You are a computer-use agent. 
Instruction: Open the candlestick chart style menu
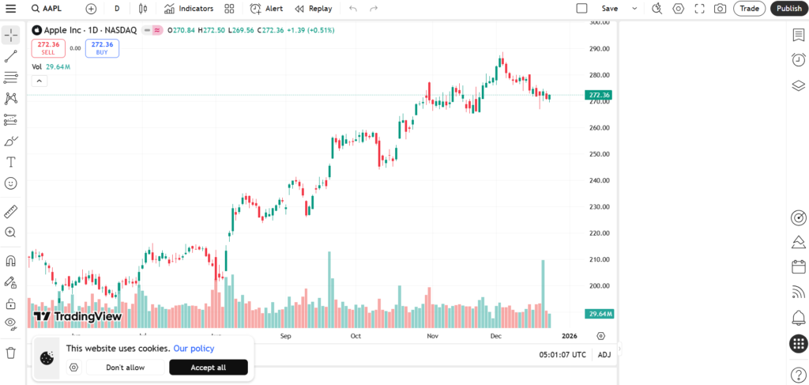tap(143, 8)
